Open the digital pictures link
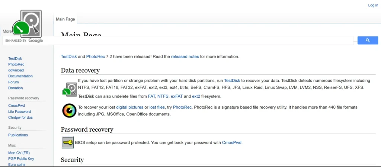Viewport: 381px width, 167px height. (x=130, y=107)
